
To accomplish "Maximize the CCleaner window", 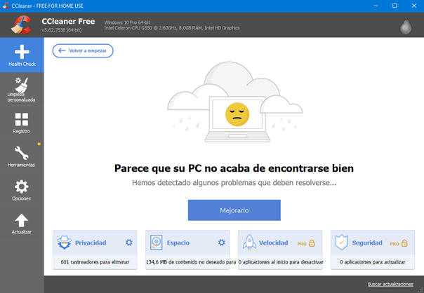I will (x=395, y=6).
